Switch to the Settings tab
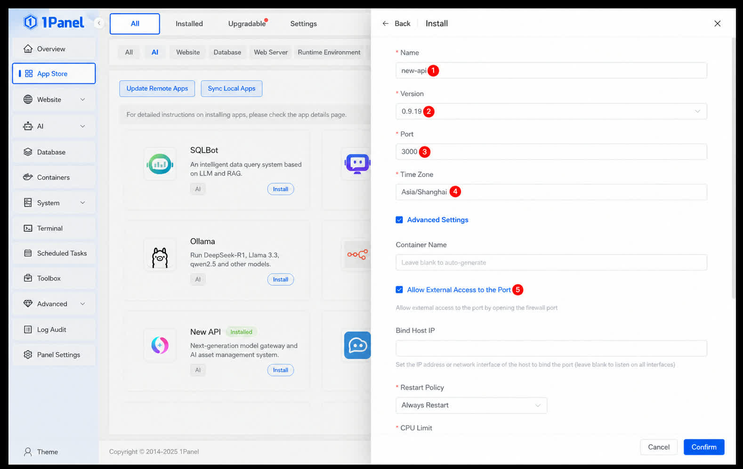 (x=303, y=24)
